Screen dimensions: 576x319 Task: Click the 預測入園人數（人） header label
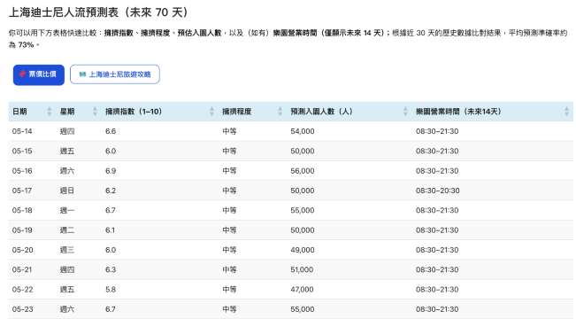[321, 112]
